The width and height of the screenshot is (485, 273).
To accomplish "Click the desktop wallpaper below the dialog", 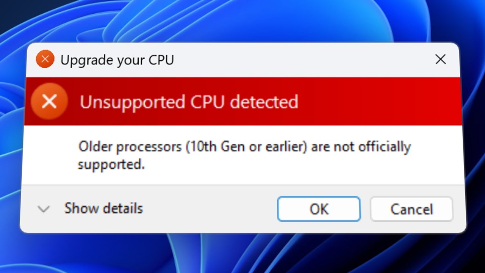I will [x=242, y=254].
